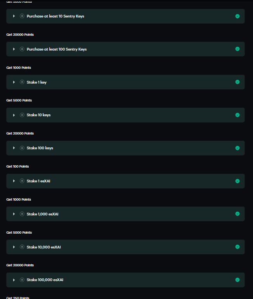Click the circular task icon beside Purchase at least 100 Sentry Keys

click(x=22, y=49)
